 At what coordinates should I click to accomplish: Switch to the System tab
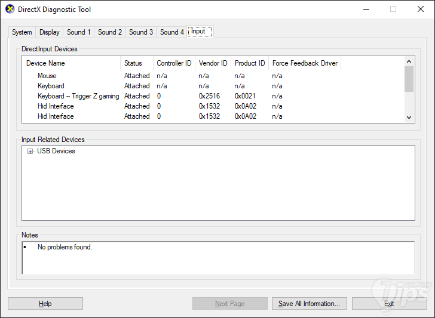pyautogui.click(x=22, y=32)
